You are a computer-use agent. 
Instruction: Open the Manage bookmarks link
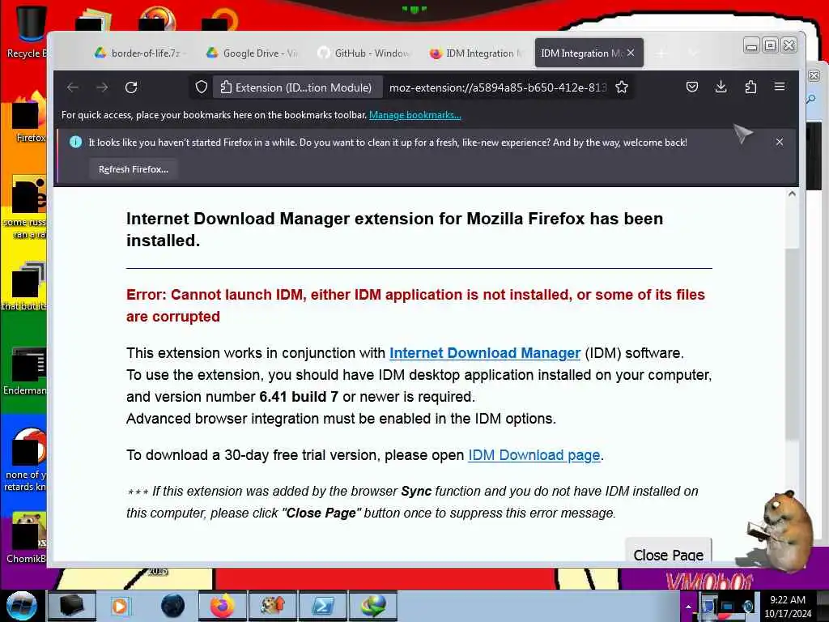point(415,115)
